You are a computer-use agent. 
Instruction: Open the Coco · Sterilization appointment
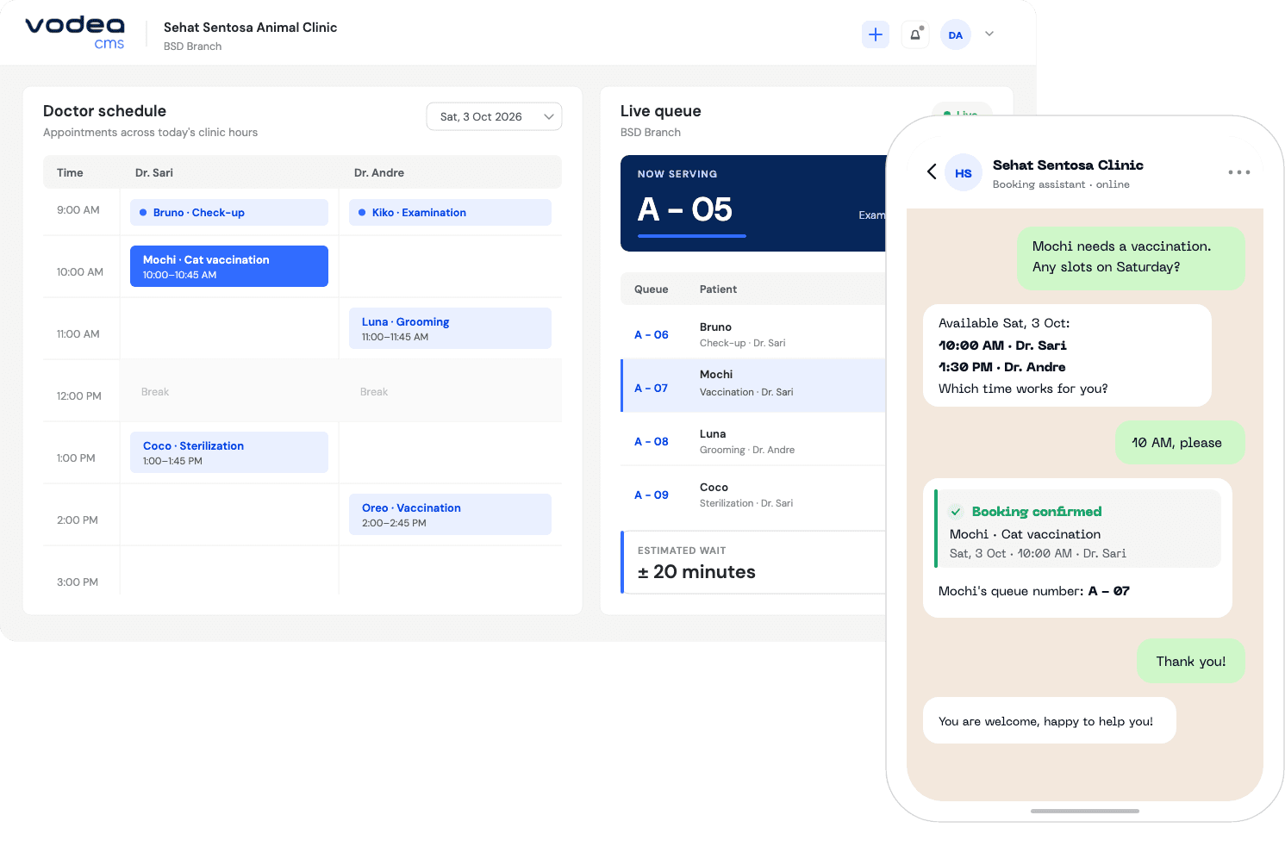tap(229, 452)
